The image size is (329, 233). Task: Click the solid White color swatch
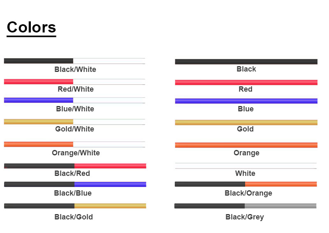pos(246,166)
